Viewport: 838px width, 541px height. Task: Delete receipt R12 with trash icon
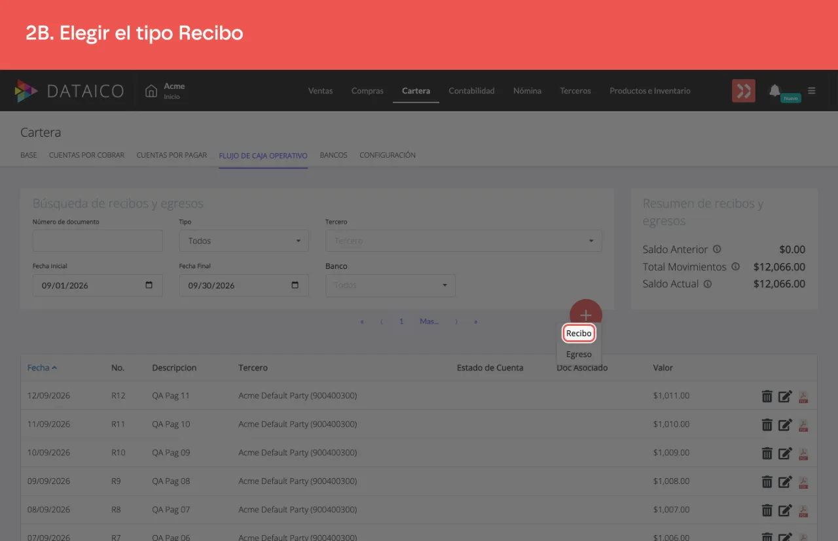[x=767, y=396]
